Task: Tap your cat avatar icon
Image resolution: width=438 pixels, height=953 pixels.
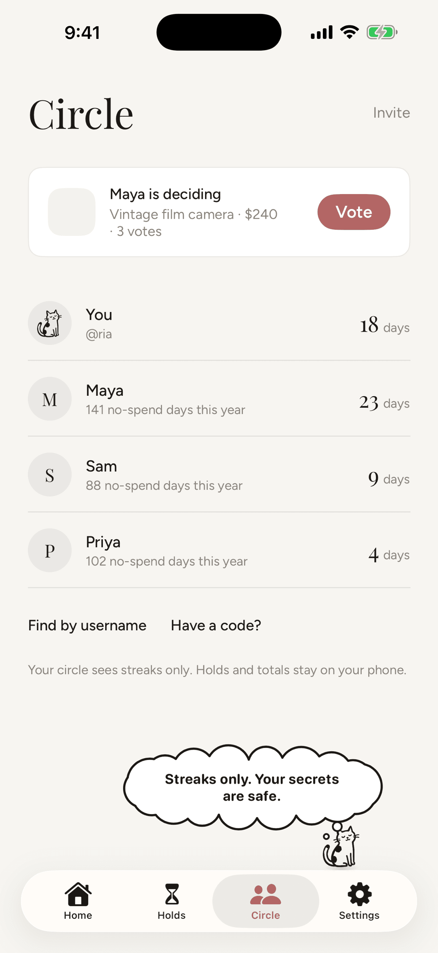Action: 50,323
